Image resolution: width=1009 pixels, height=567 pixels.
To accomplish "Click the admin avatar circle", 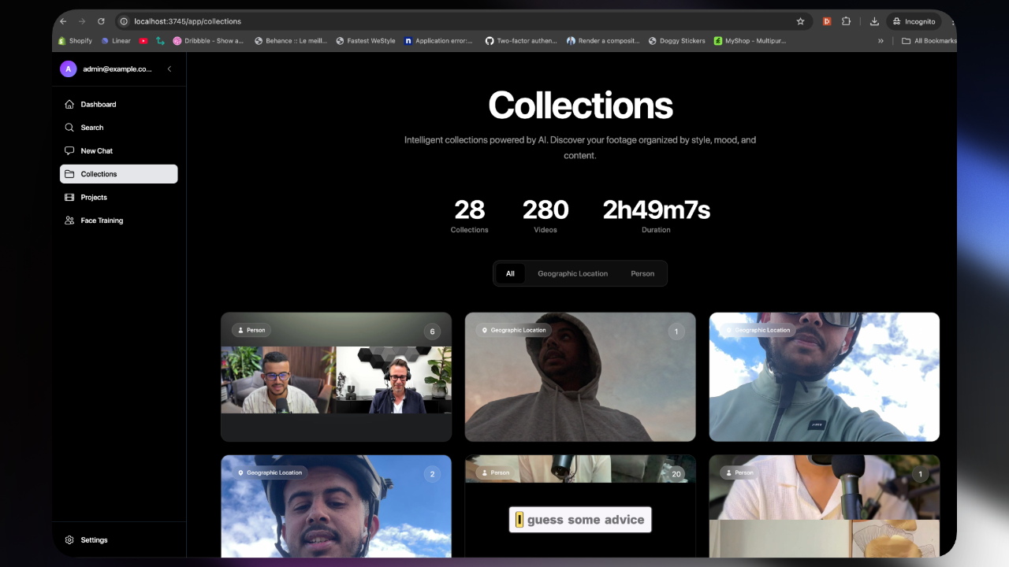I will click(68, 69).
